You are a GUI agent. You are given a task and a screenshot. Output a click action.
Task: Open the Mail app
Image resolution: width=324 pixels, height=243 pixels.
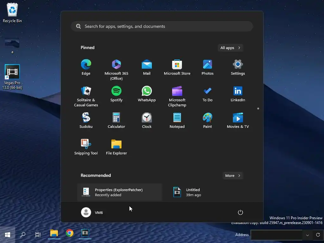click(147, 67)
